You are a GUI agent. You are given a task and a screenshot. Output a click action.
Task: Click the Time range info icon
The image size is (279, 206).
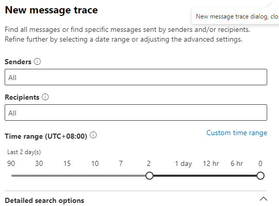point(93,135)
